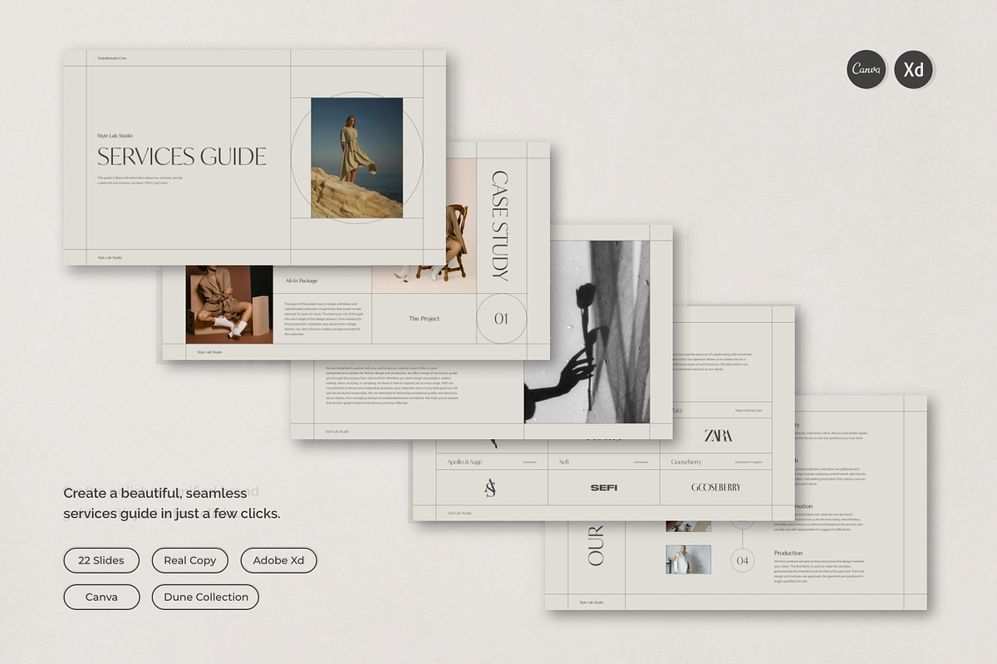Select the ZARA logo

(x=718, y=436)
